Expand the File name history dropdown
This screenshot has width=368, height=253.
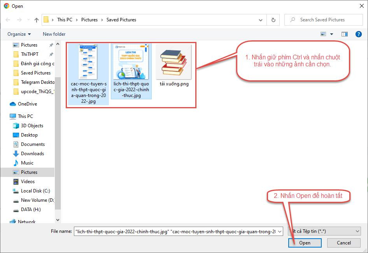280,231
